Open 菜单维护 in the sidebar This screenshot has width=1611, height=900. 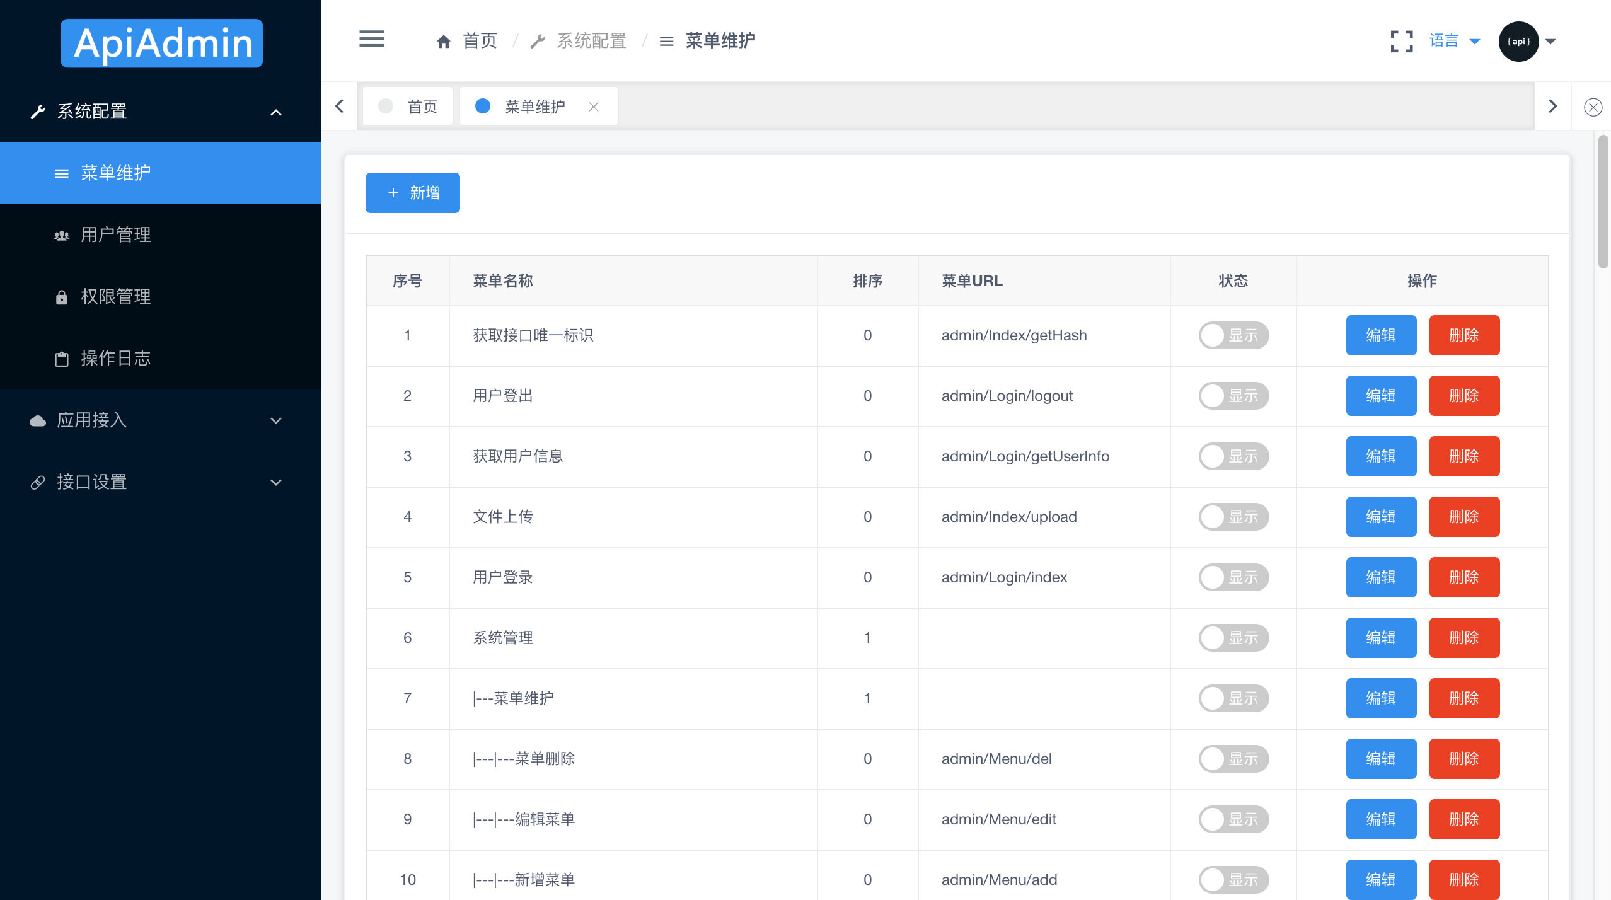click(x=161, y=173)
